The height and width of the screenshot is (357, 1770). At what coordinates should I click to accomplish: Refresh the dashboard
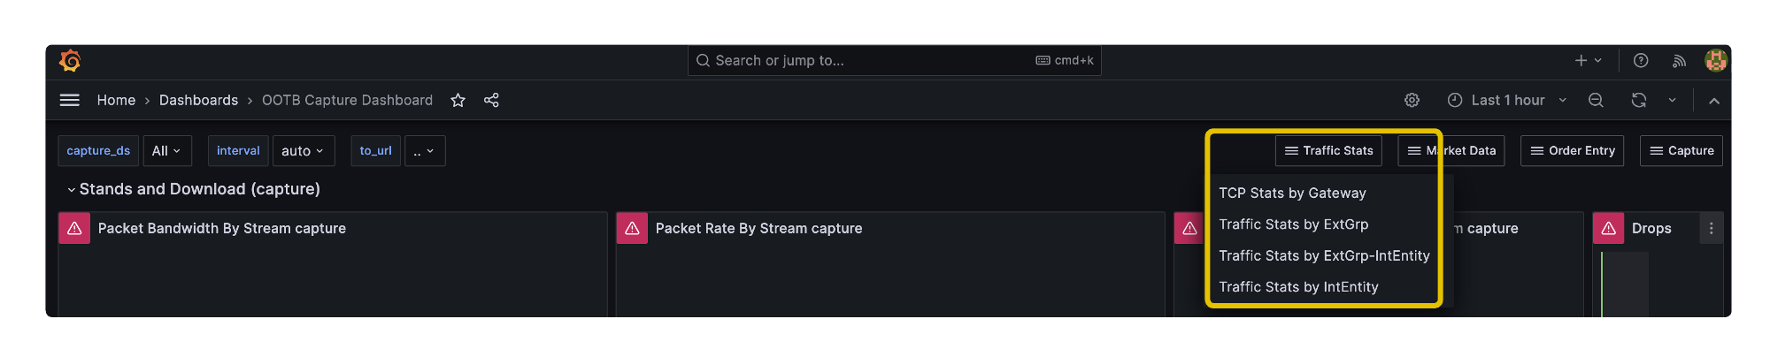(x=1638, y=100)
